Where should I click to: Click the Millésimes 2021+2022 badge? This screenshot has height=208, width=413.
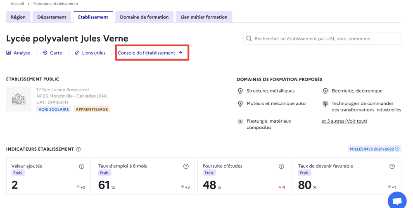[x=374, y=149]
